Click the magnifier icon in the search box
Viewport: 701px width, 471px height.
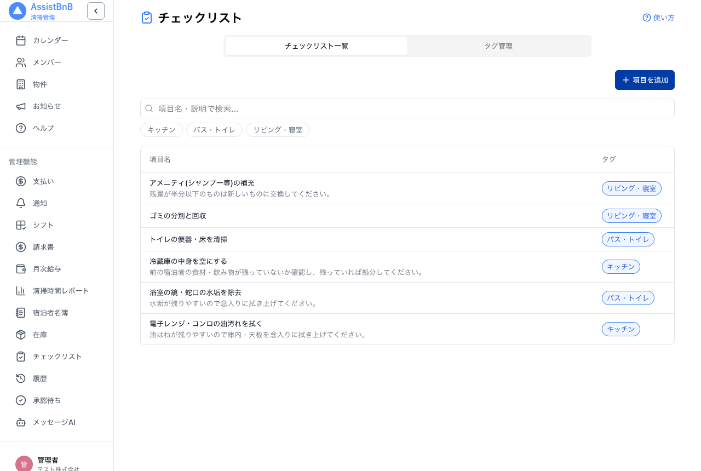(149, 108)
